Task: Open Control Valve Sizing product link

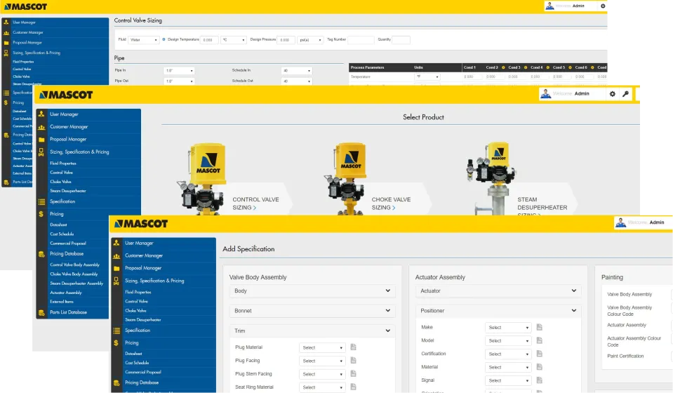Action: coord(255,204)
